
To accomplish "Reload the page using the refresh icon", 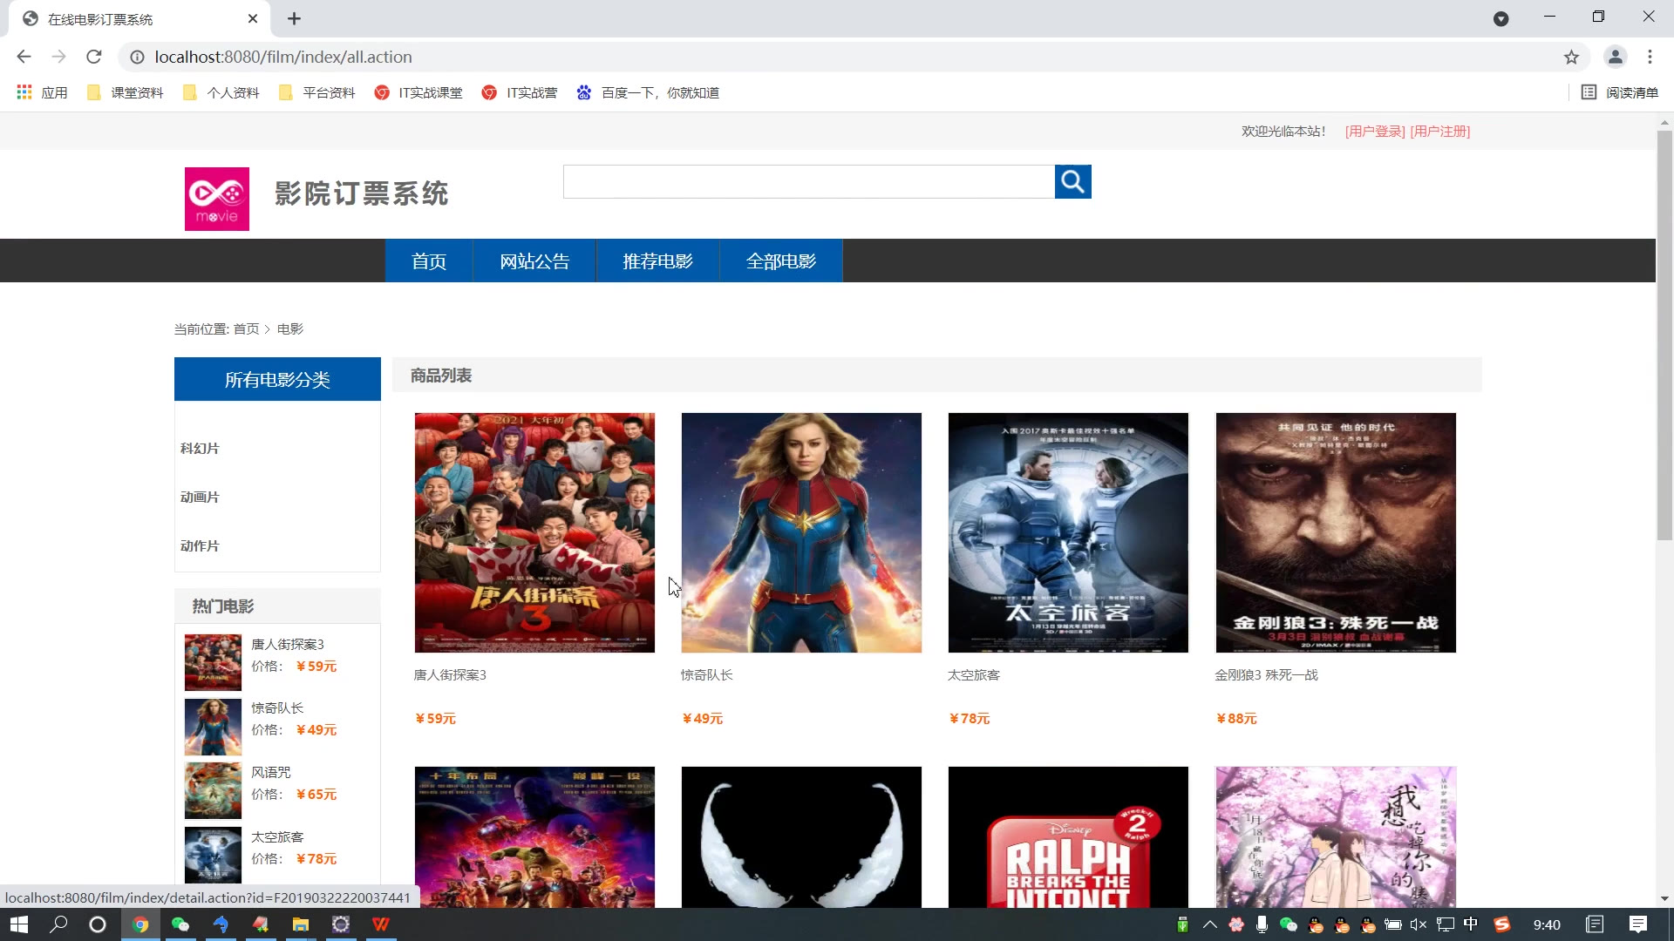I will click(x=94, y=57).
